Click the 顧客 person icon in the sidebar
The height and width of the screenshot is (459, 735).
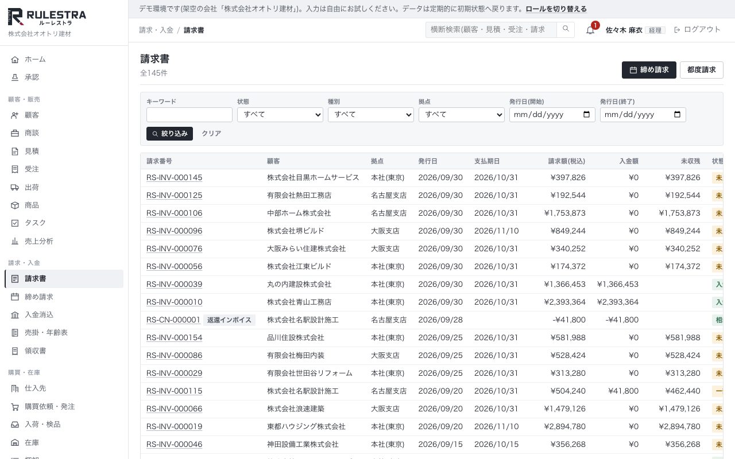pyautogui.click(x=15, y=115)
